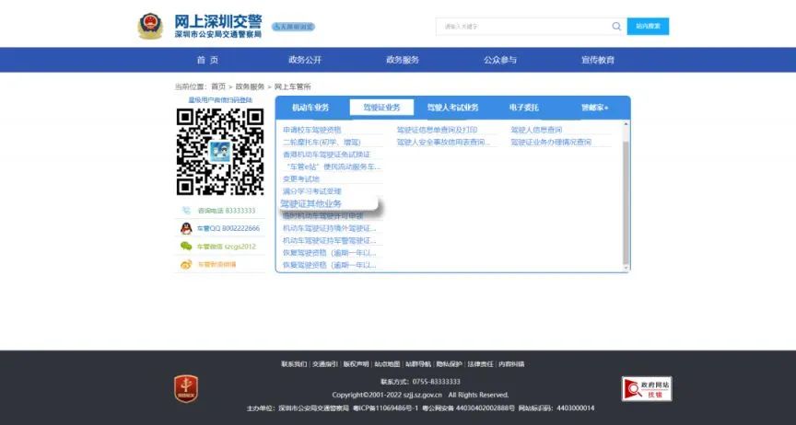
Task: Open 公众参与 in the main navigation
Action: point(500,60)
